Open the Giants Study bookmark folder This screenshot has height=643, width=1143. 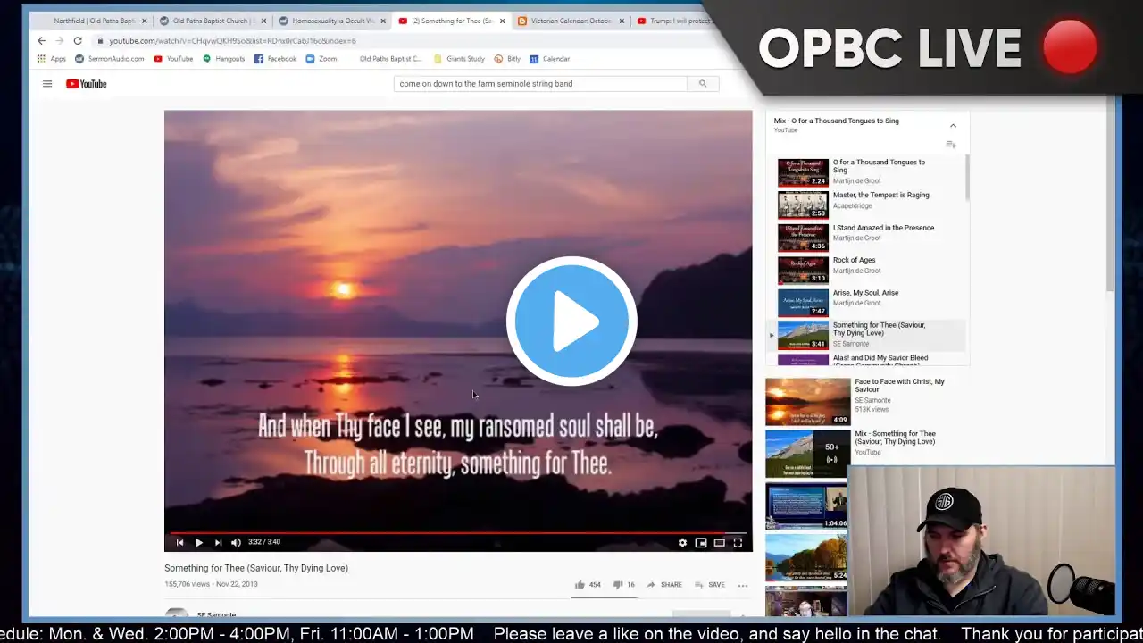(x=459, y=59)
